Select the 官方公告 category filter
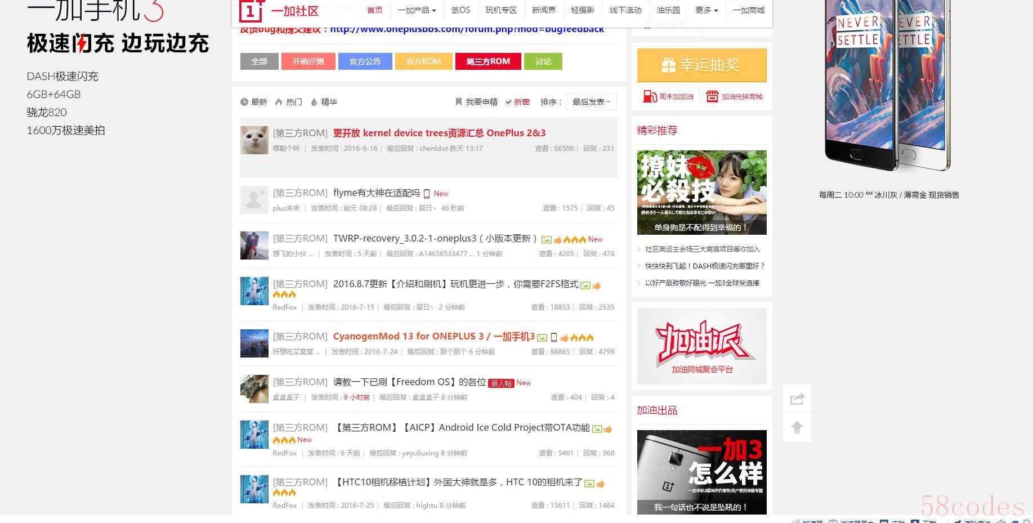 [365, 61]
